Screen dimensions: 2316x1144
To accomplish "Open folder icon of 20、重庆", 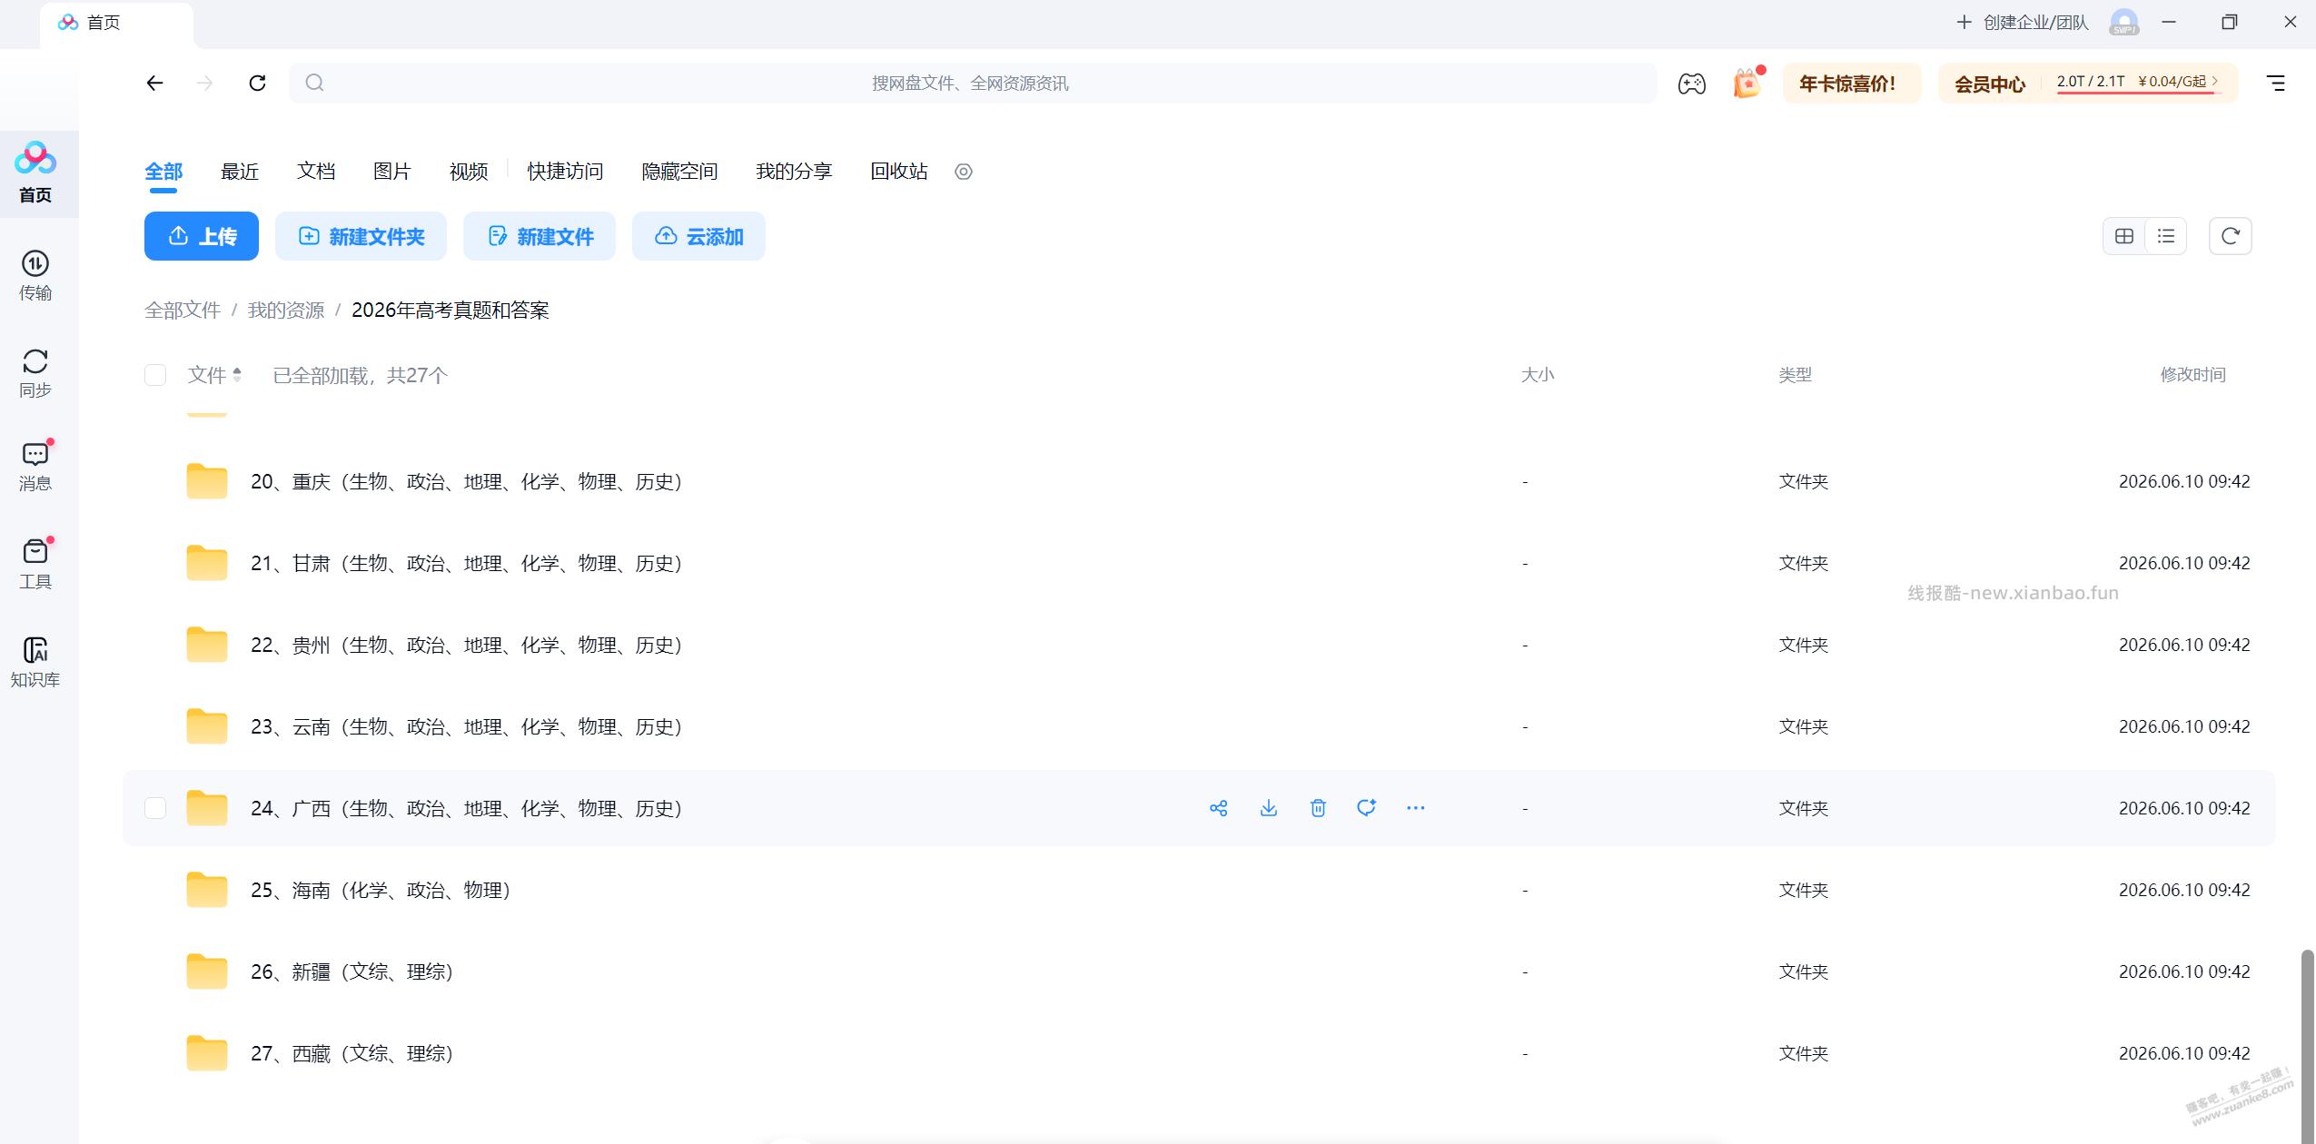I will point(207,481).
